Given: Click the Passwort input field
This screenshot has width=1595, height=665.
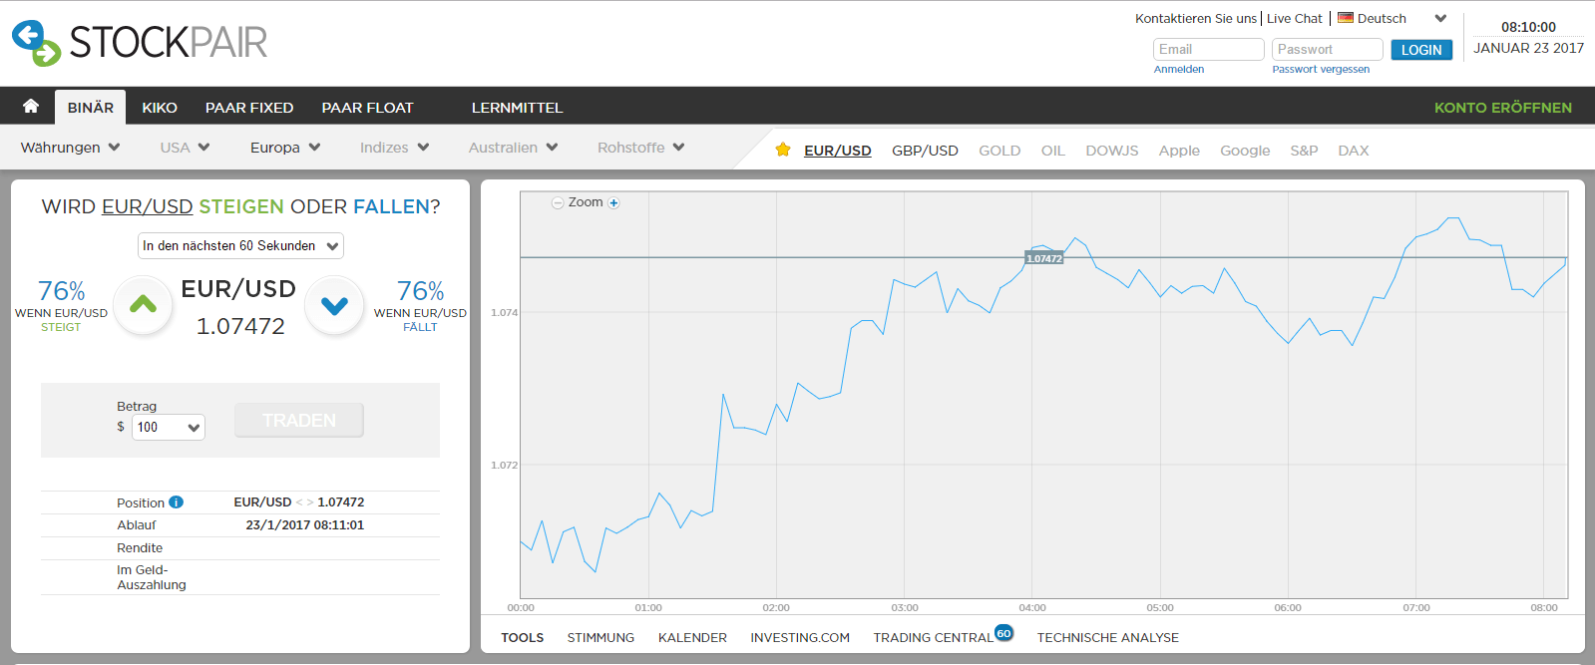Looking at the screenshot, I should click(x=1328, y=49).
